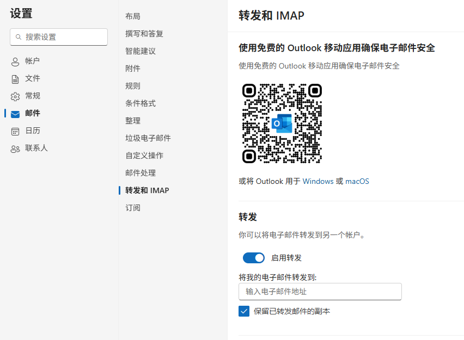Image resolution: width=464 pixels, height=340 pixels.
Task: Click the 文件 document icon
Action: point(15,79)
